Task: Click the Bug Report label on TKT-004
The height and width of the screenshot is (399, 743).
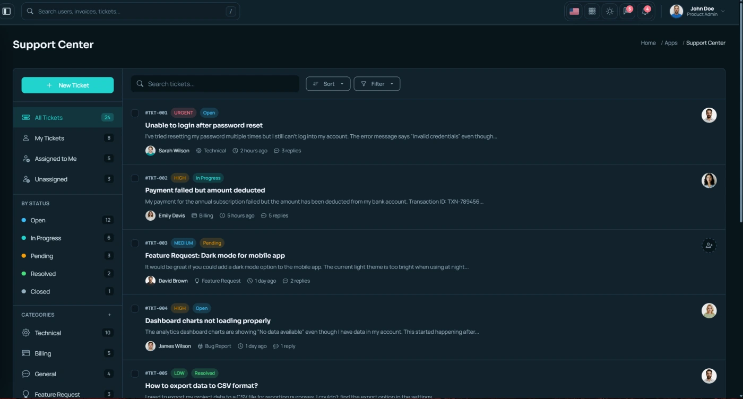Action: [218, 346]
